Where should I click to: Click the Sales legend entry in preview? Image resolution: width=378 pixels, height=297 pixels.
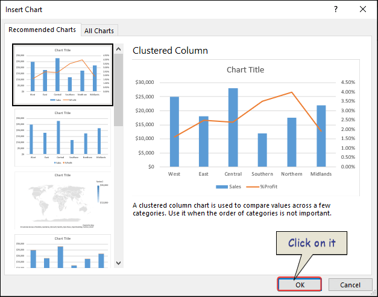(228, 187)
